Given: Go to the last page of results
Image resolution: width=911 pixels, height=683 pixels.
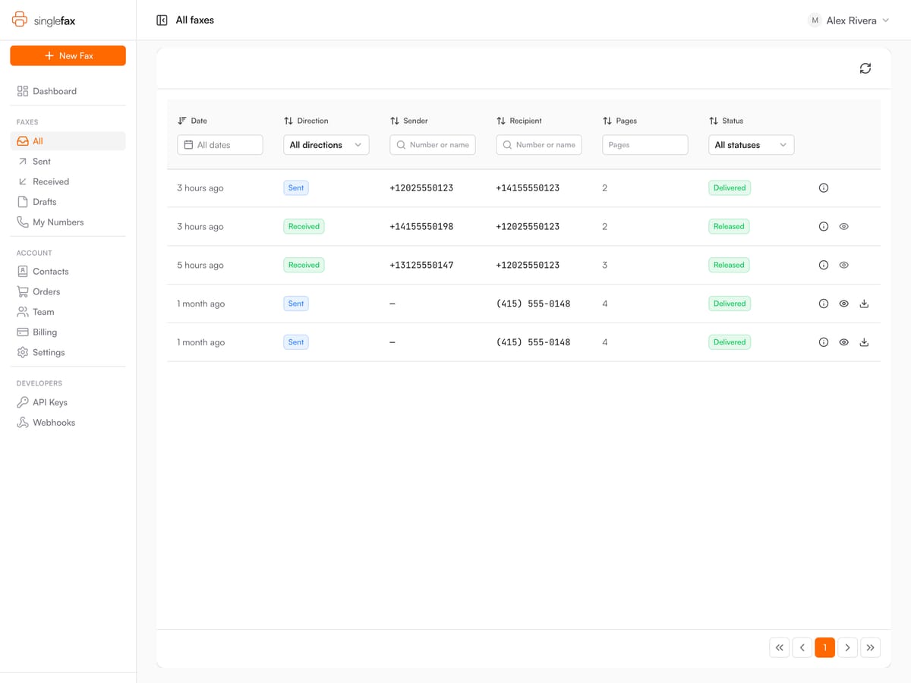Looking at the screenshot, I should click(x=870, y=647).
